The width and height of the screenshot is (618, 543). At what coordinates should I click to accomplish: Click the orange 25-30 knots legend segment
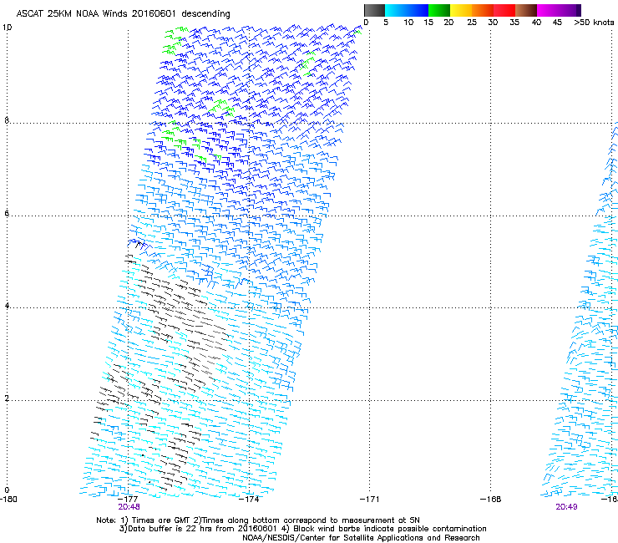pos(483,10)
